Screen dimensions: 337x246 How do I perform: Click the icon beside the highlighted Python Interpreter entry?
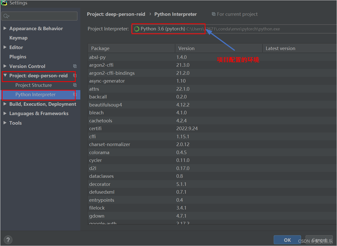(x=75, y=95)
